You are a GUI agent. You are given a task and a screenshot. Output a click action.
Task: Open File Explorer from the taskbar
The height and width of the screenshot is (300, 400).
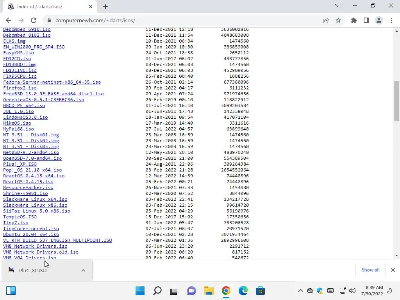click(209, 291)
